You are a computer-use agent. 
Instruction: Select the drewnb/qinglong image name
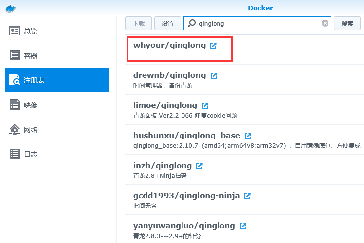170,75
